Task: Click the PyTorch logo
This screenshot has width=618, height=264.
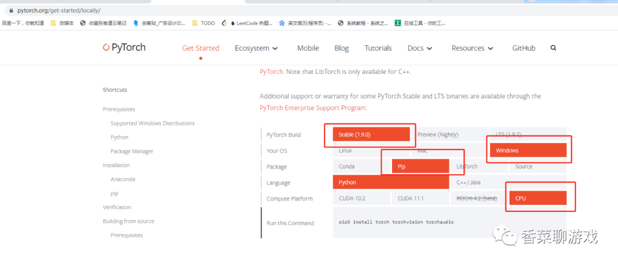Action: pyautogui.click(x=124, y=47)
